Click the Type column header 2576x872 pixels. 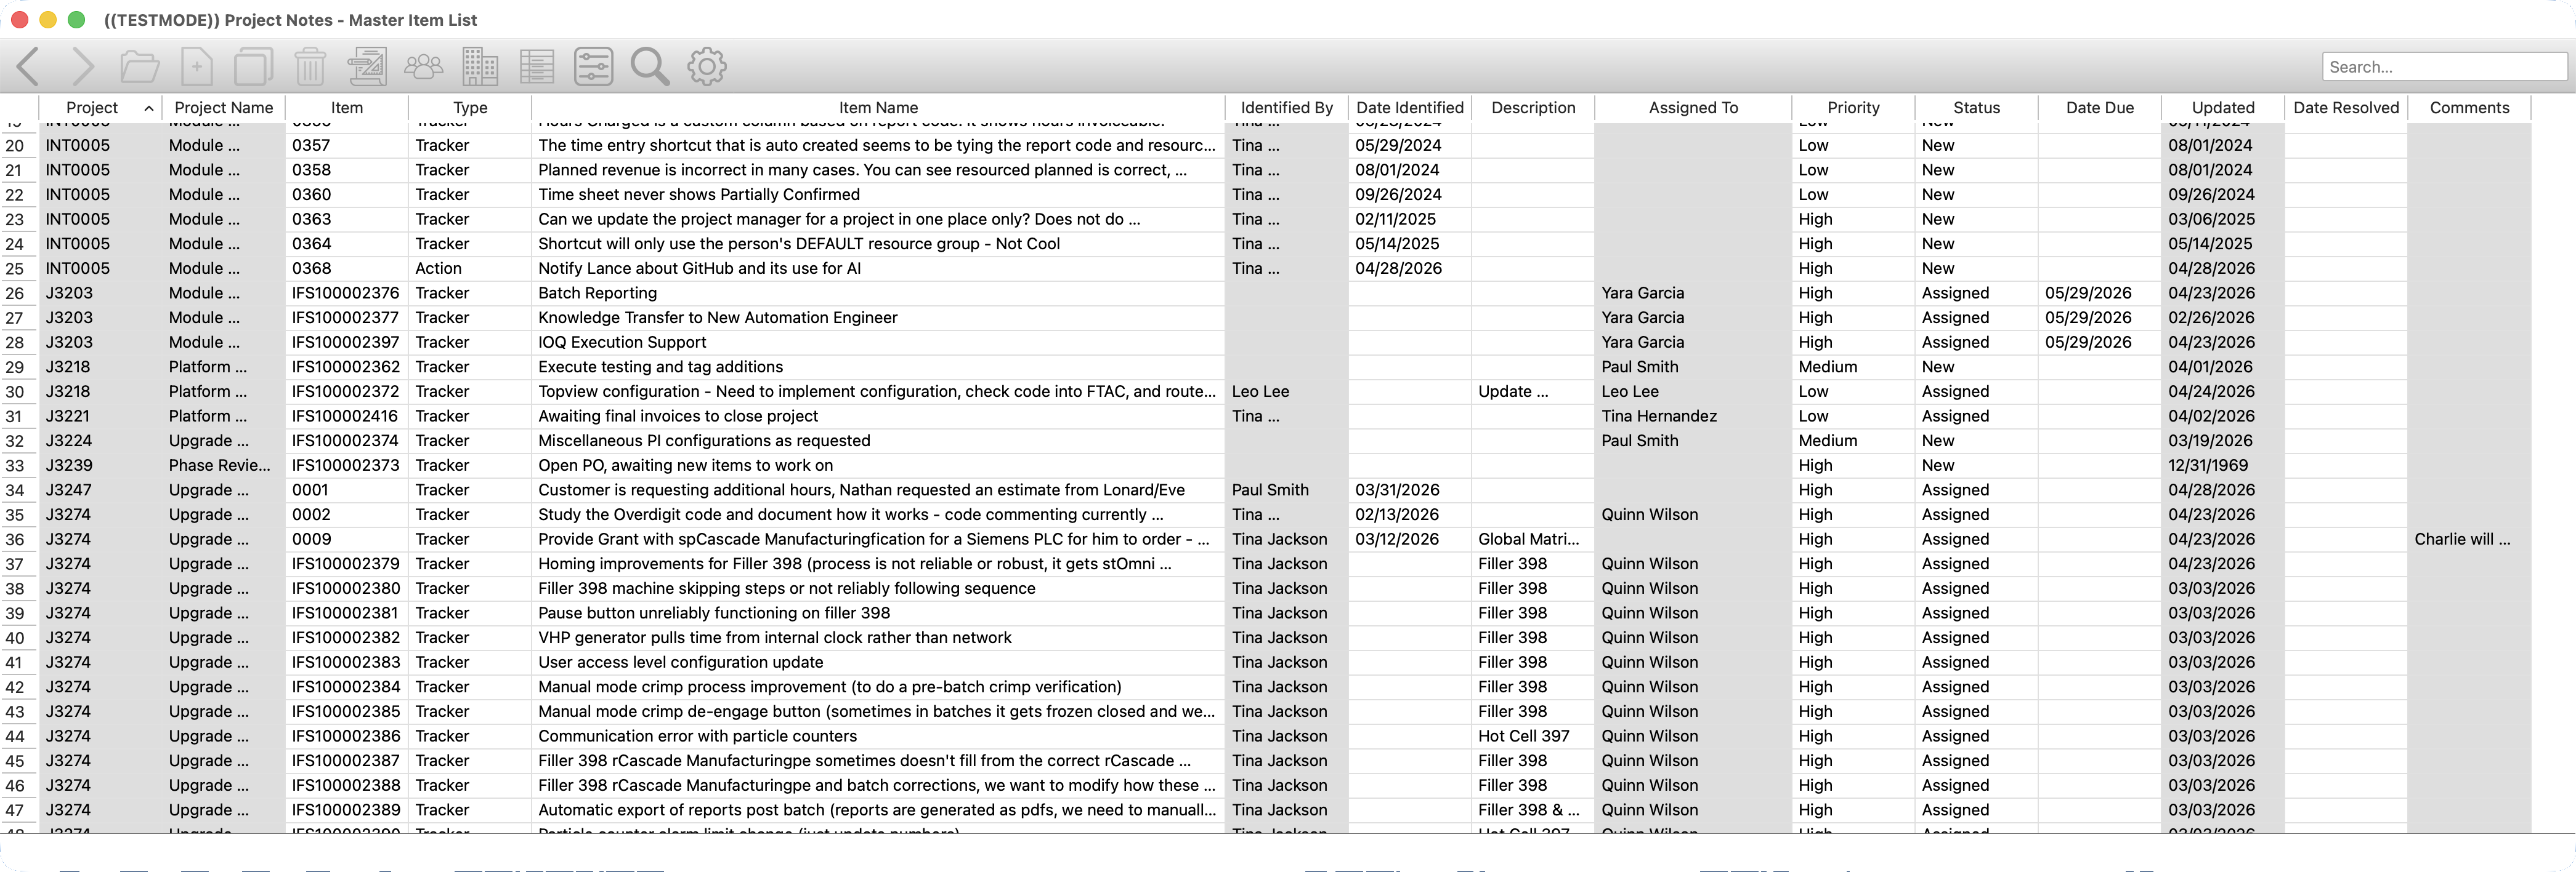pos(470,108)
